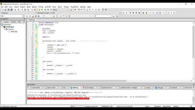Toggle match case 'Aa' option icon
Screen dimensions: 195x110
[x=39, y=16]
